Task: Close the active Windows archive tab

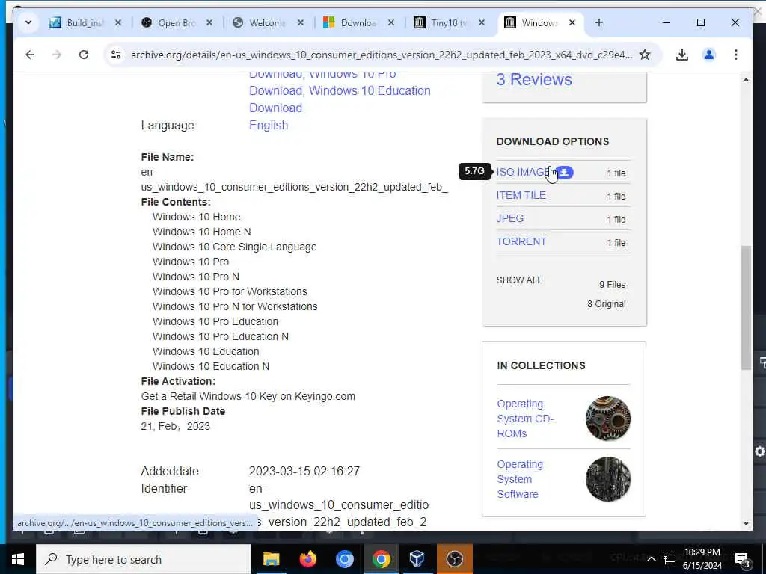Action: tap(572, 22)
